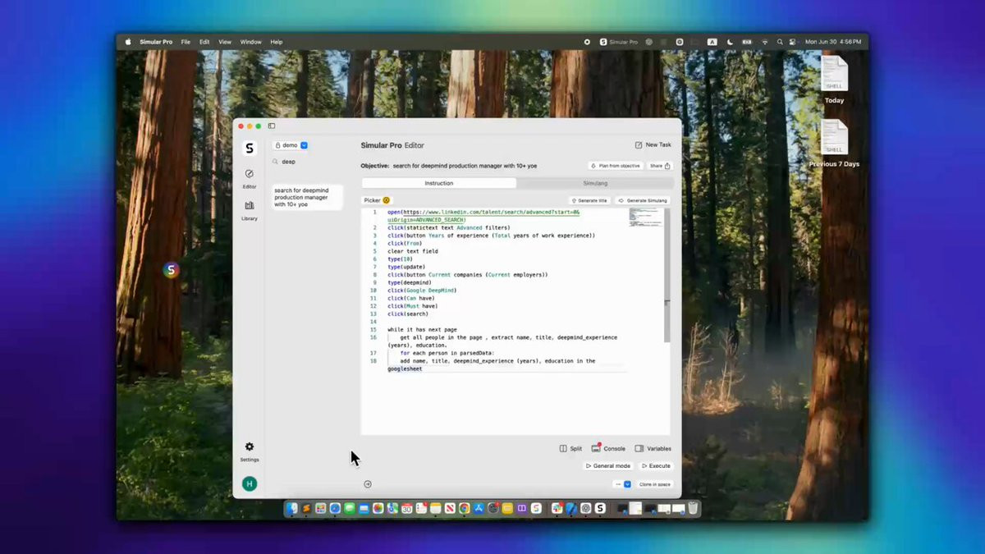Open App Store from the Dock
Screen dimensions: 985x554
click(x=479, y=508)
